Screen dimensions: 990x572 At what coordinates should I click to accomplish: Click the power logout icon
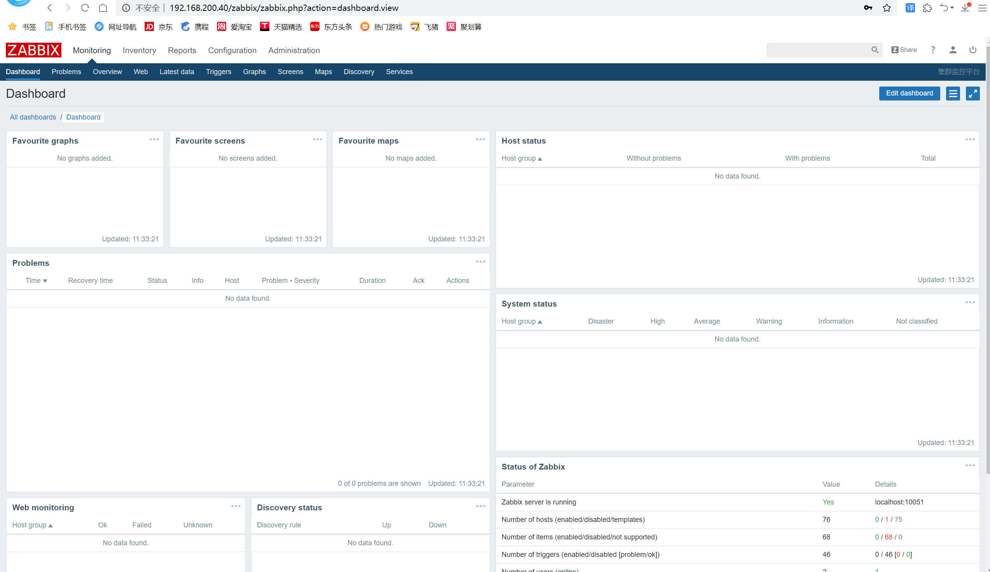tap(973, 50)
